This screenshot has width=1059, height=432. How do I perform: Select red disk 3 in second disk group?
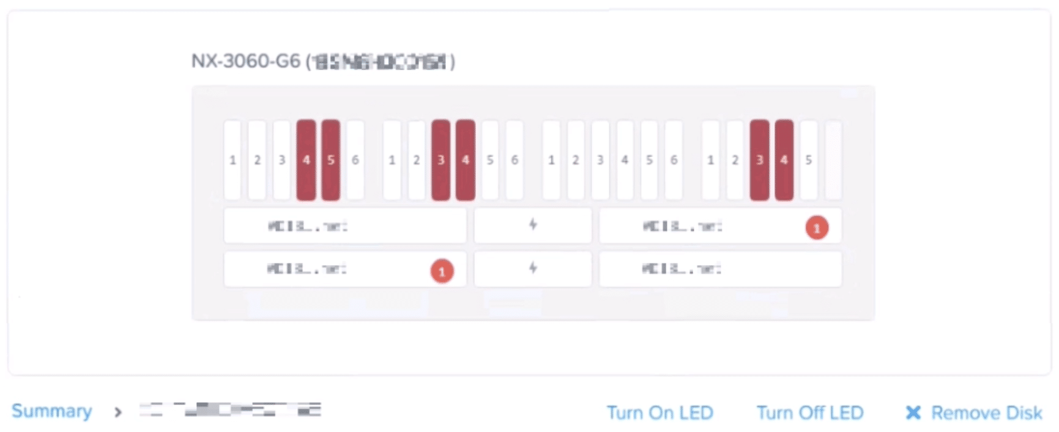pyautogui.click(x=440, y=160)
